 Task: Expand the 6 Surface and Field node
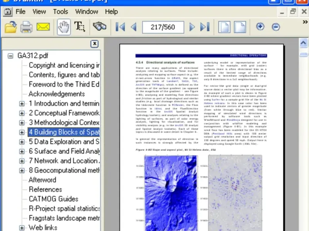pyautogui.click(x=22, y=151)
